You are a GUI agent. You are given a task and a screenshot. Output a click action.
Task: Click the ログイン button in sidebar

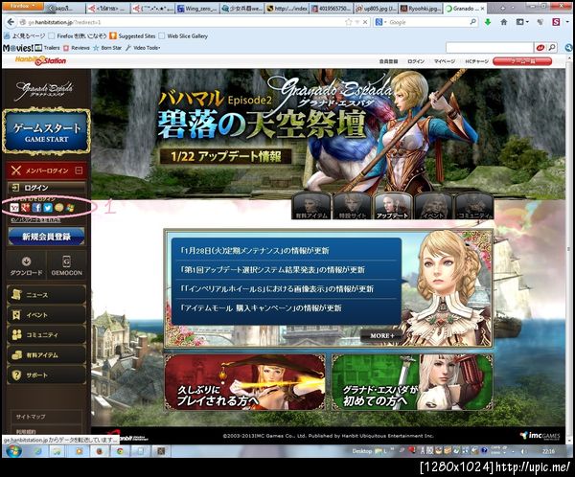[x=47, y=188]
